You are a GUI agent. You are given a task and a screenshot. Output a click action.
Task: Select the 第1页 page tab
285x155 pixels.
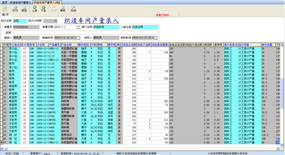point(5,15)
